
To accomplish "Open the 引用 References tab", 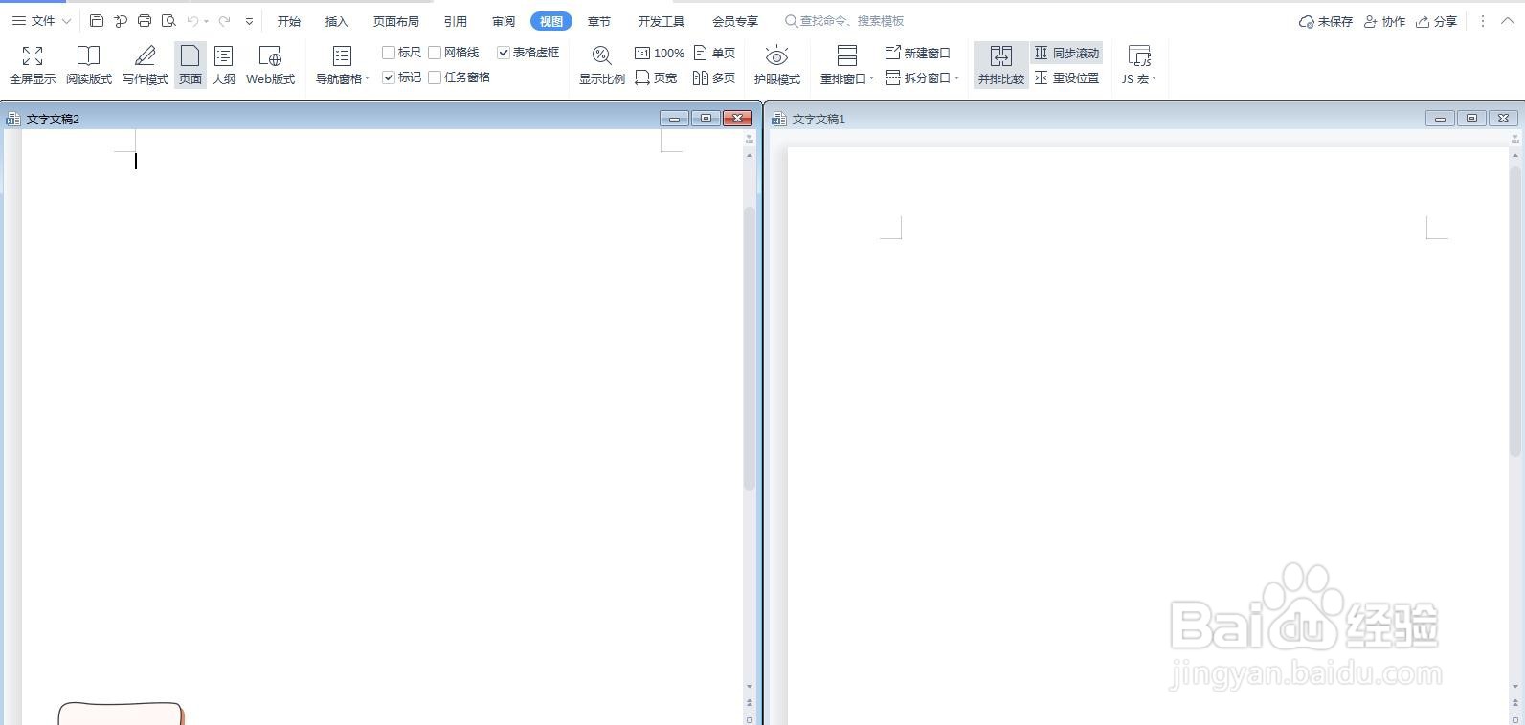I will point(456,21).
